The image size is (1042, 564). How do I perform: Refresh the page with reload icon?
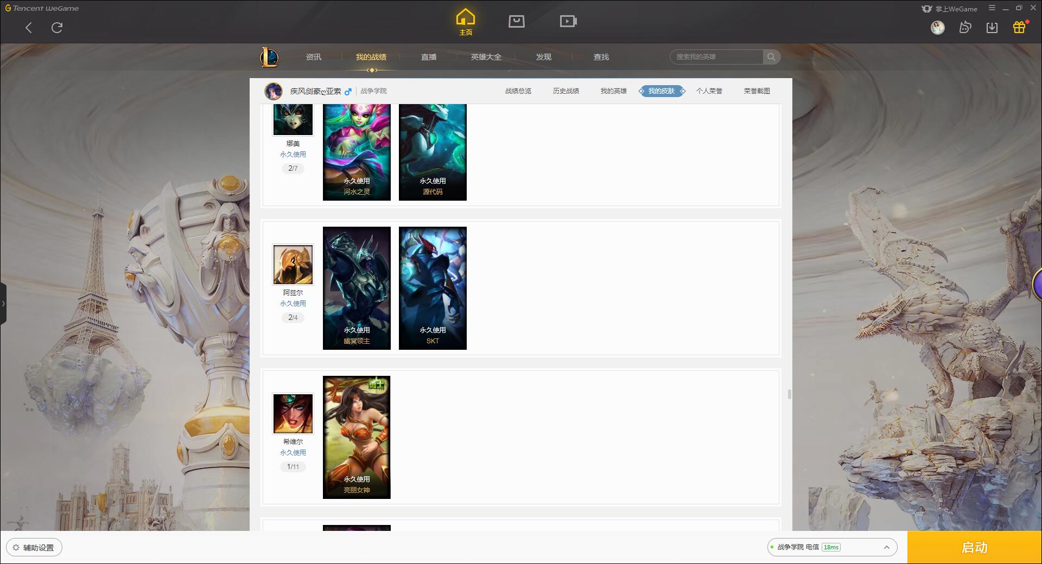(57, 28)
